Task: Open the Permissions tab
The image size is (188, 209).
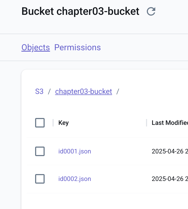Action: [77, 48]
